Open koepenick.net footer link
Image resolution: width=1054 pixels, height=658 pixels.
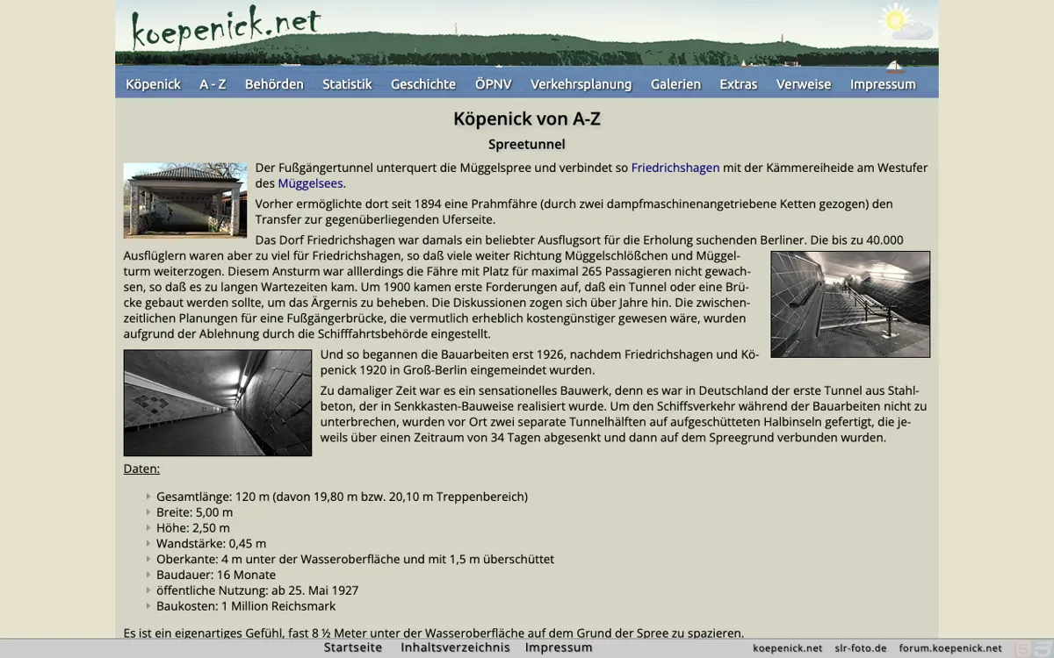coord(788,648)
